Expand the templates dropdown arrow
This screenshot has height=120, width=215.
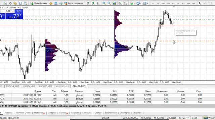click(x=147, y=3)
